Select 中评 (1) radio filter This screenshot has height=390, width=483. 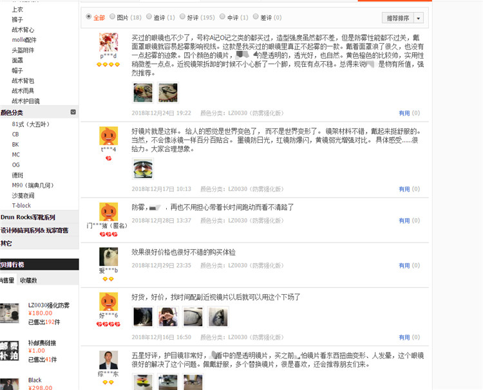222,17
